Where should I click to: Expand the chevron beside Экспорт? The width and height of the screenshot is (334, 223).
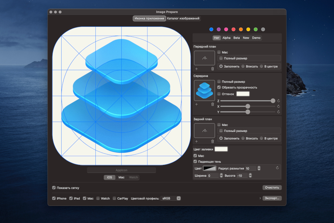pos(260,198)
